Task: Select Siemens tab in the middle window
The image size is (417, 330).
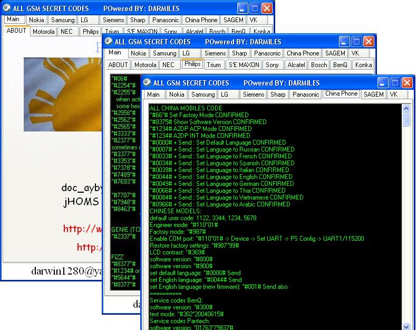Action: pos(215,53)
